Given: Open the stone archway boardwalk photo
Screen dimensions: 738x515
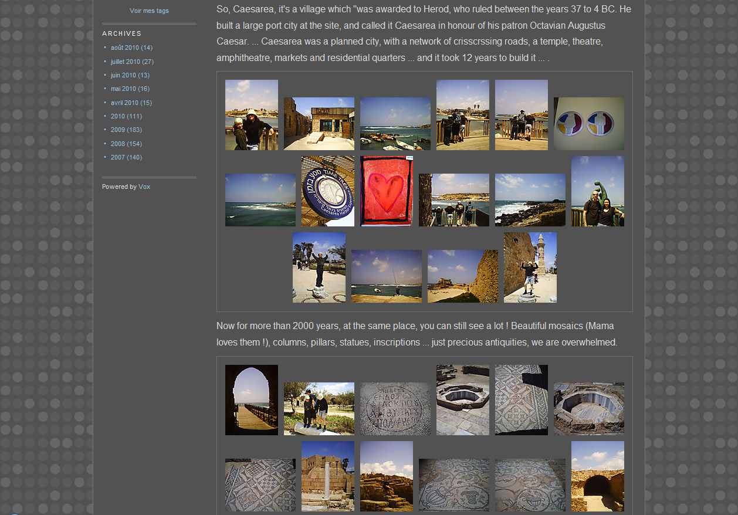Looking at the screenshot, I should point(251,400).
